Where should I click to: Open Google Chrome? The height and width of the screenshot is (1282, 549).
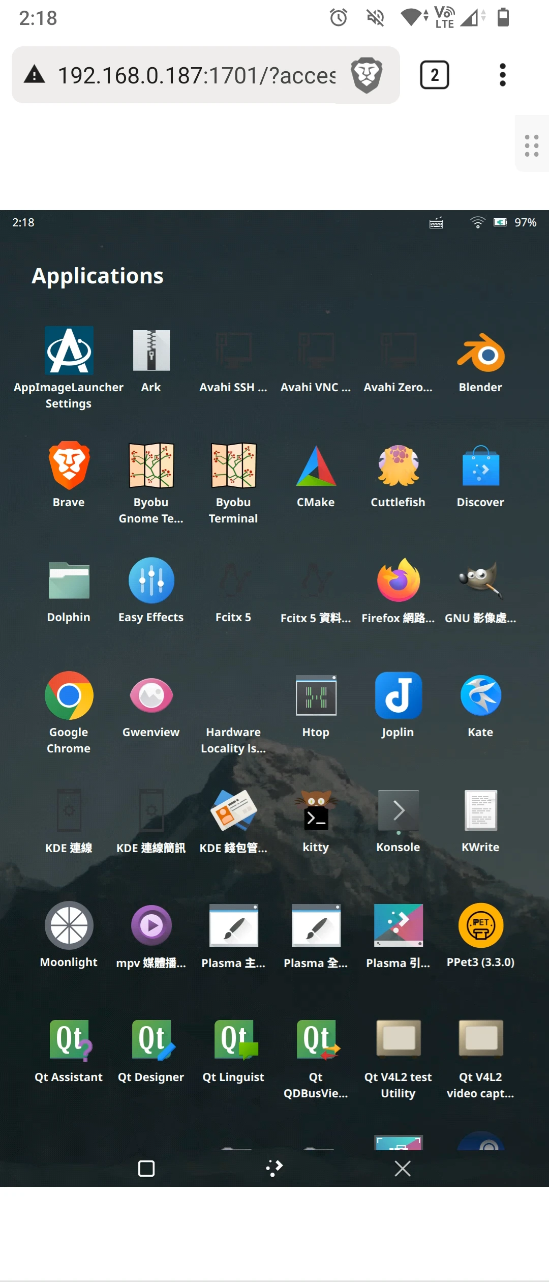[69, 713]
